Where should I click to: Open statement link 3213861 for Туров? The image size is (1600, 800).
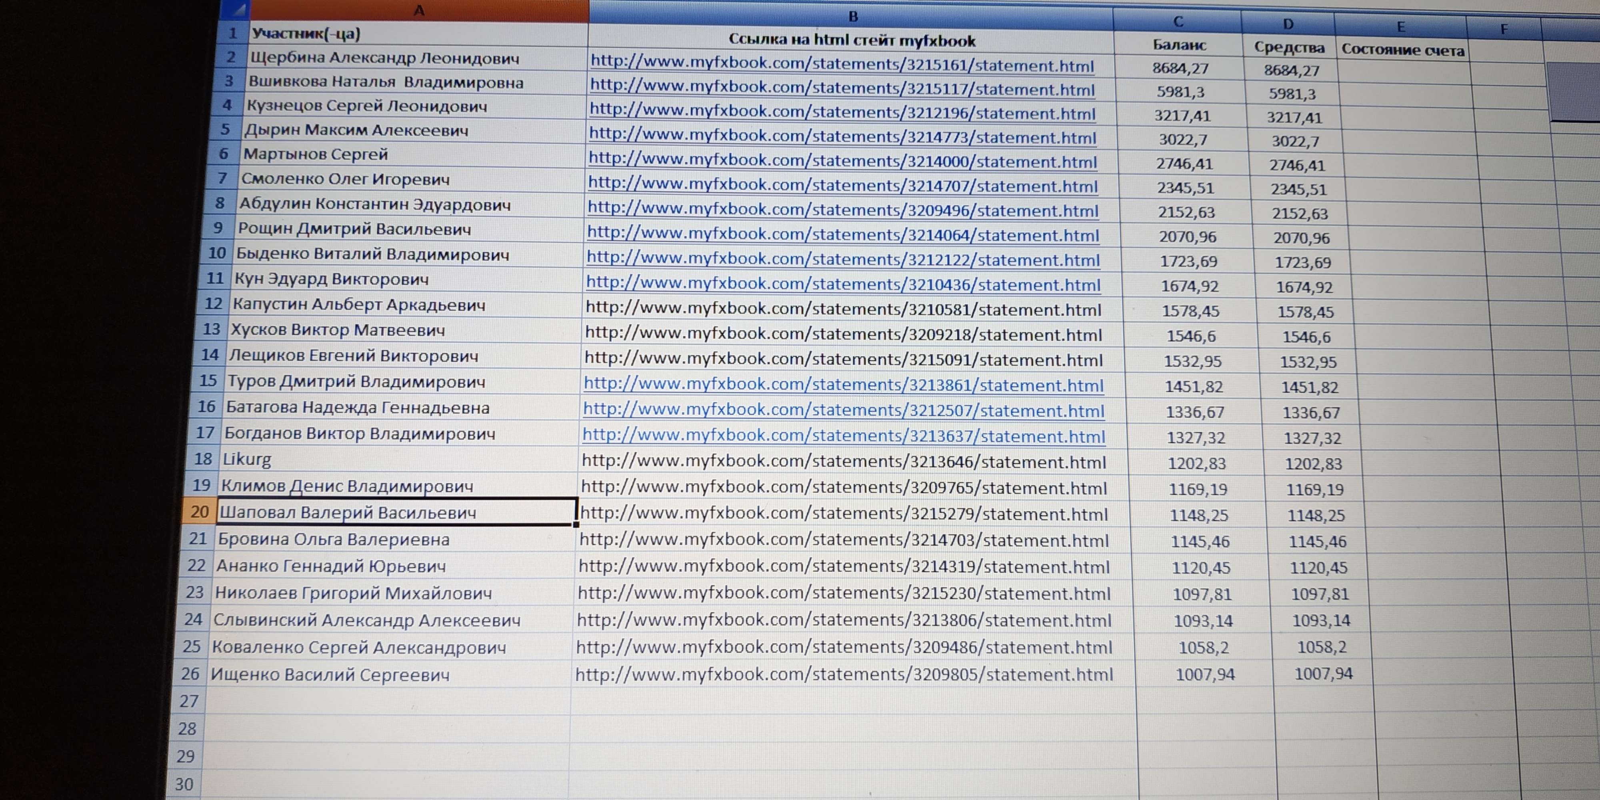click(x=844, y=384)
